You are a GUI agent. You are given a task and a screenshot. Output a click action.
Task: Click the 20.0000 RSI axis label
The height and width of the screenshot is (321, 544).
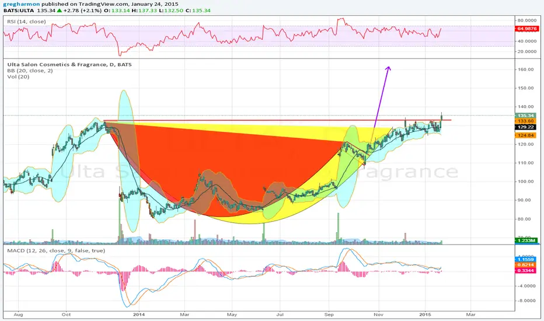point(526,51)
